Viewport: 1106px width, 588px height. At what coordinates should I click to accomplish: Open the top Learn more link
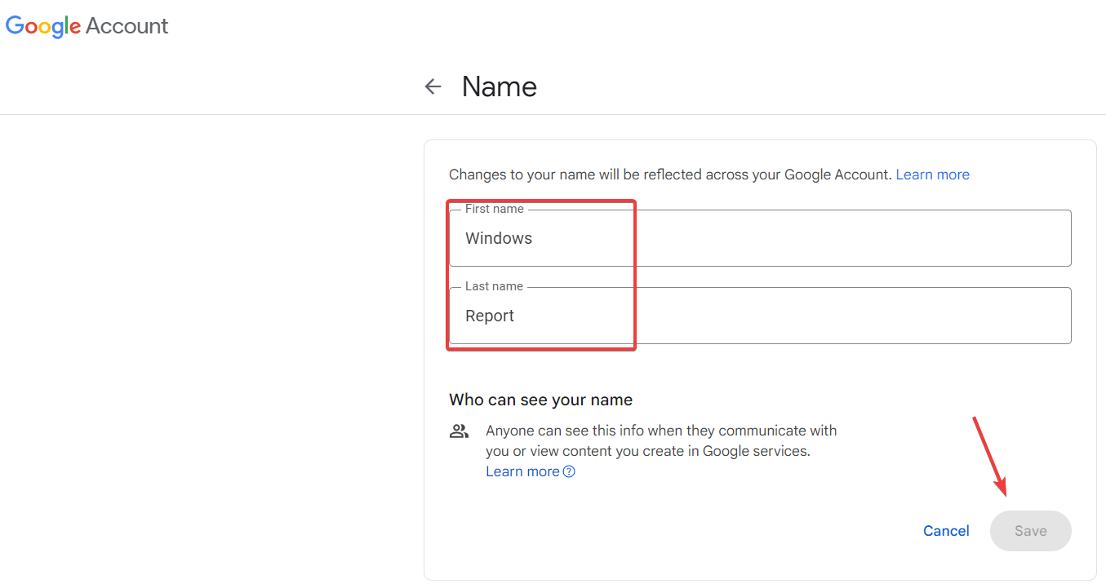932,174
